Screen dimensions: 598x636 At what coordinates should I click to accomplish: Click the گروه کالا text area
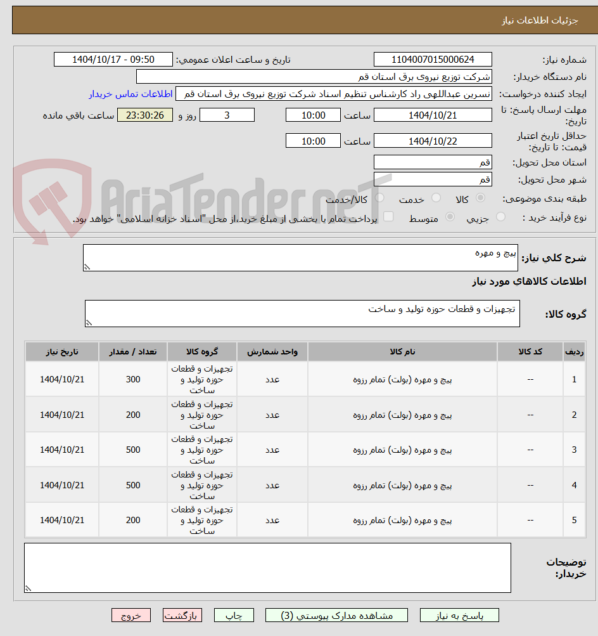[302, 313]
